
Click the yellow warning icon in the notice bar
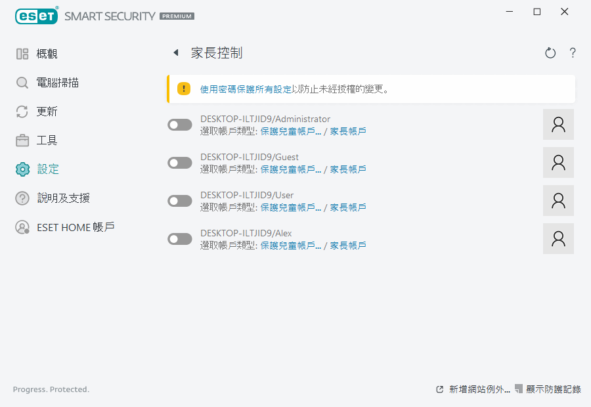coord(184,89)
